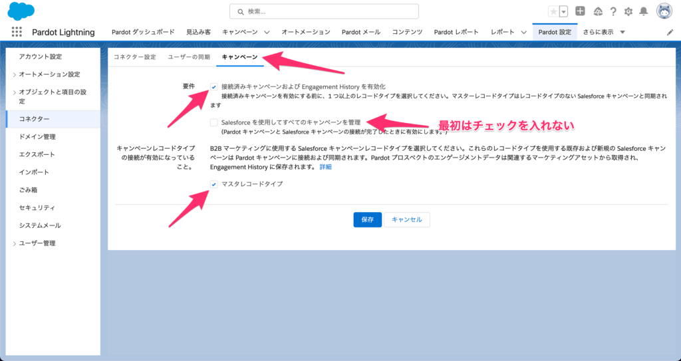Select セキュリティ in the sidebar
This screenshot has height=361, width=681.
(x=37, y=207)
